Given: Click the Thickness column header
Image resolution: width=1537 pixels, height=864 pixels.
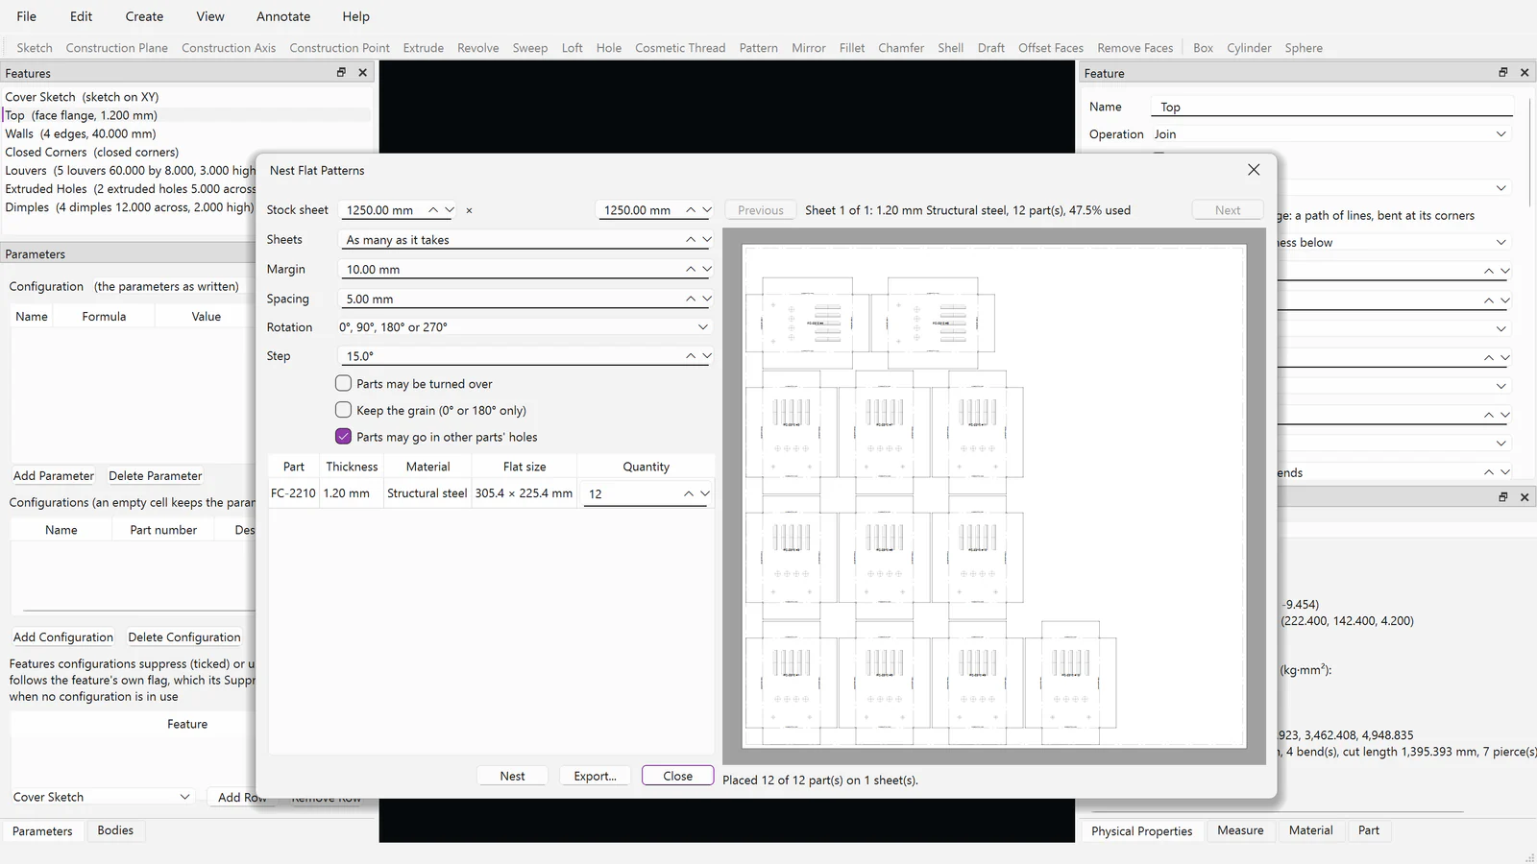Looking at the screenshot, I should (352, 467).
